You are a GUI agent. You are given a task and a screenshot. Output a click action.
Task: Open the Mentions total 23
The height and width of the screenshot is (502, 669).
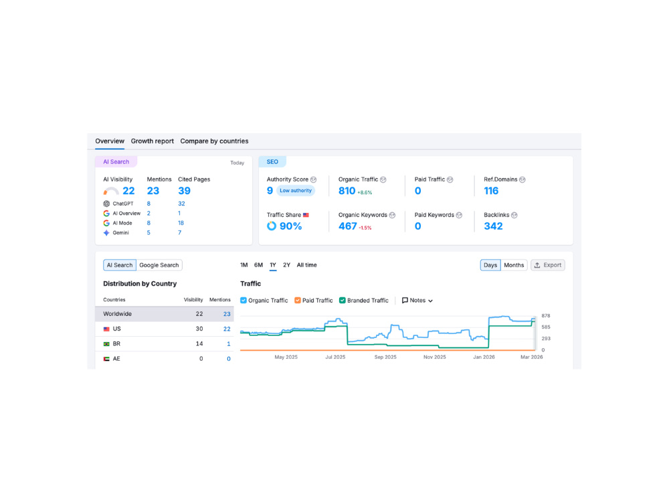[153, 191]
